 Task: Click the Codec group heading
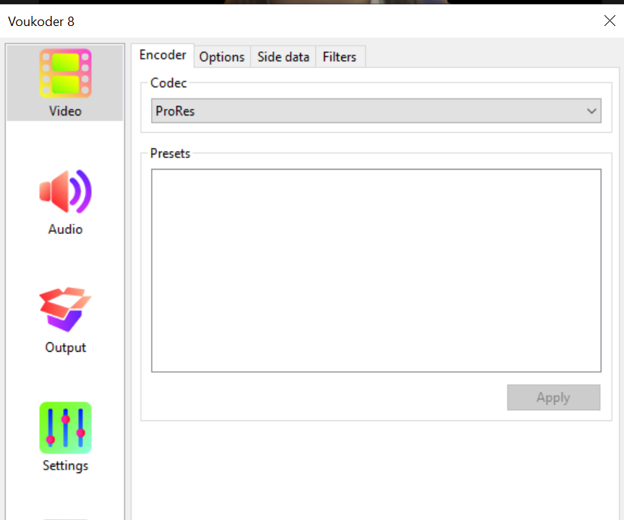pyautogui.click(x=168, y=83)
